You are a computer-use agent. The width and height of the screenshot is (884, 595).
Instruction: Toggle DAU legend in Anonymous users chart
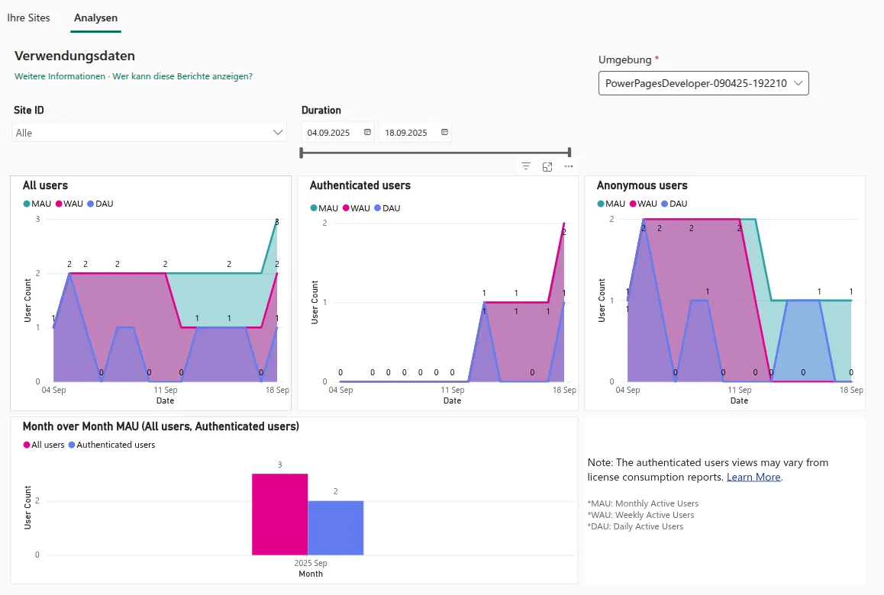click(x=674, y=204)
